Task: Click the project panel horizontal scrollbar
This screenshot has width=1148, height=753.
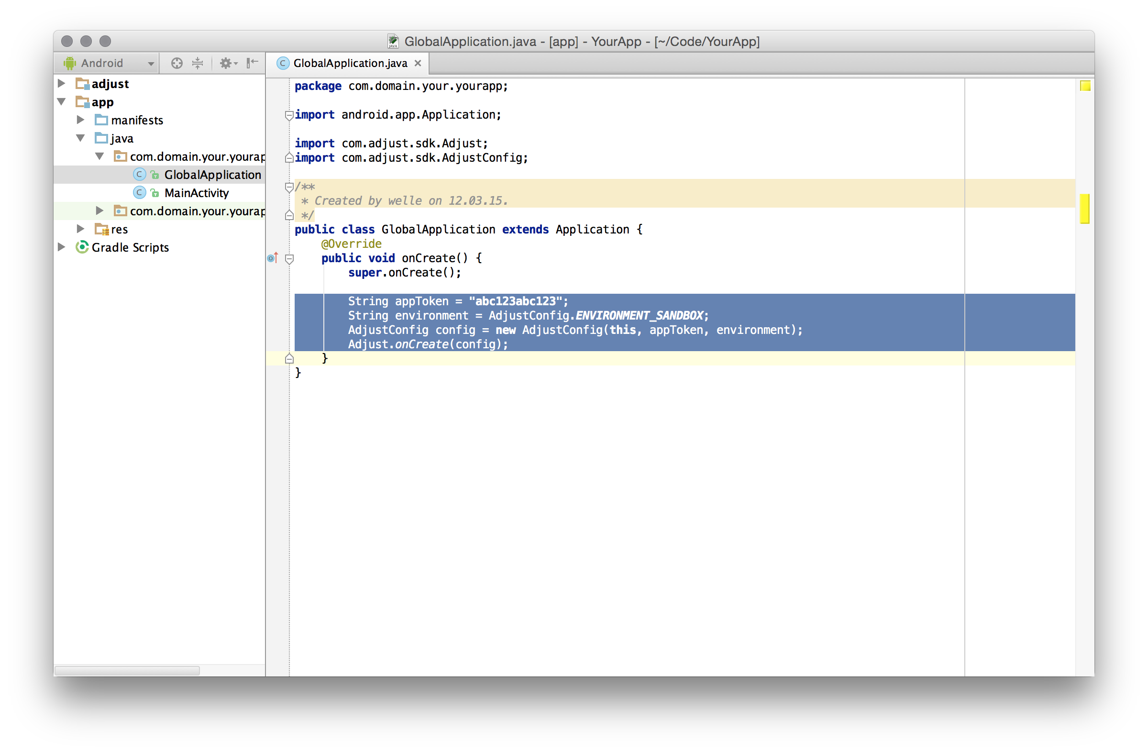Action: (x=127, y=671)
